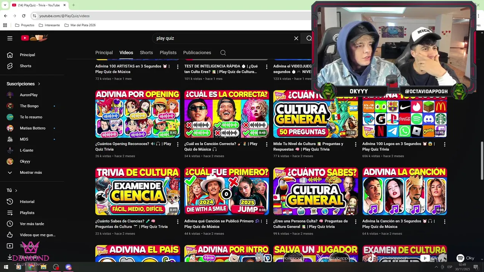The height and width of the screenshot is (272, 484).
Task: Click the browser back arrow
Action: [5, 16]
